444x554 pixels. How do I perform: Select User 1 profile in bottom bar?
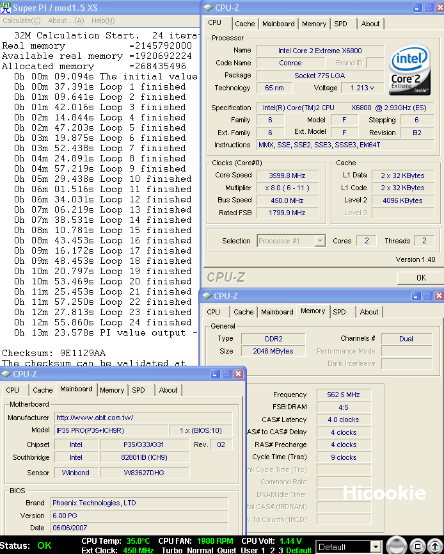coord(252,550)
